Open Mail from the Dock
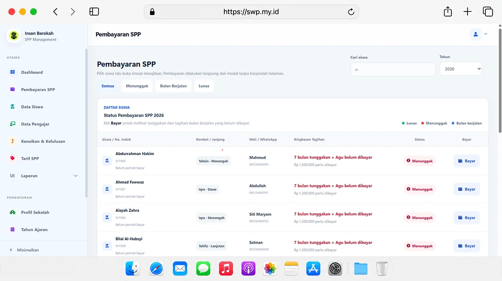The image size is (502, 281). pos(180,268)
